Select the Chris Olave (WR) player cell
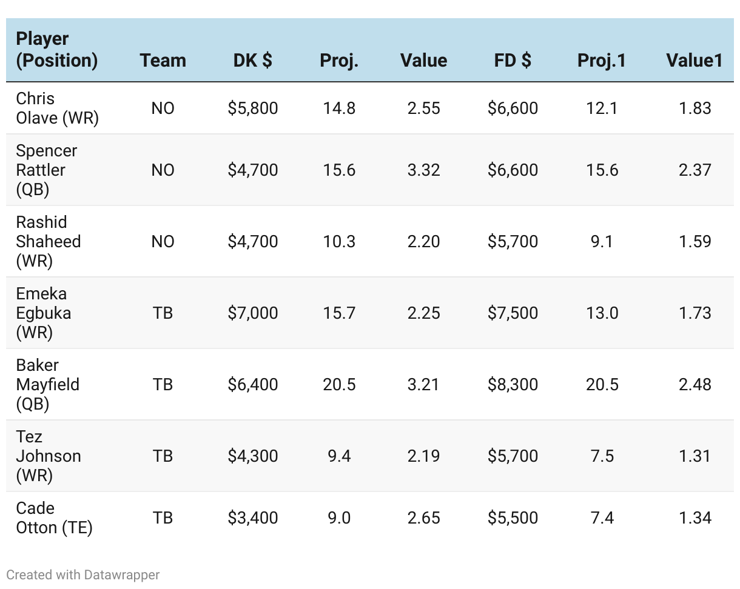 point(57,108)
